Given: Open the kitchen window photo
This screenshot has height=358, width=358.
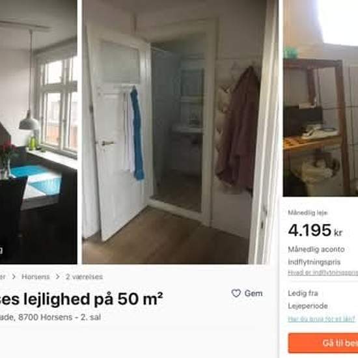Looking at the screenshot, I should (38, 132).
